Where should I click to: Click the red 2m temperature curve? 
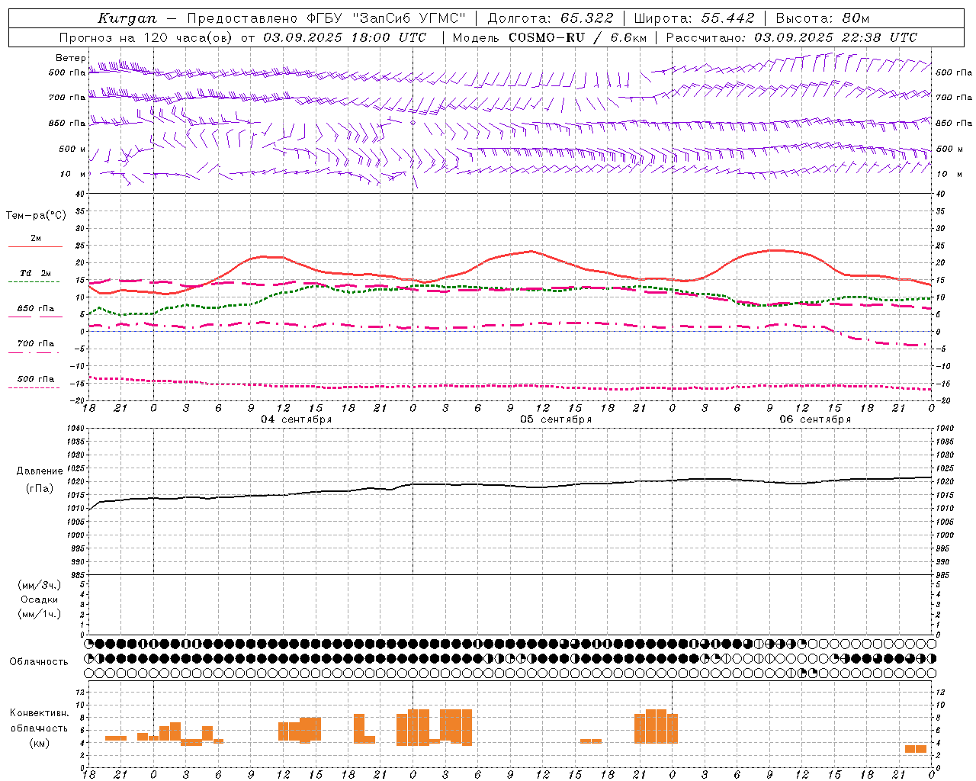pyautogui.click(x=531, y=252)
